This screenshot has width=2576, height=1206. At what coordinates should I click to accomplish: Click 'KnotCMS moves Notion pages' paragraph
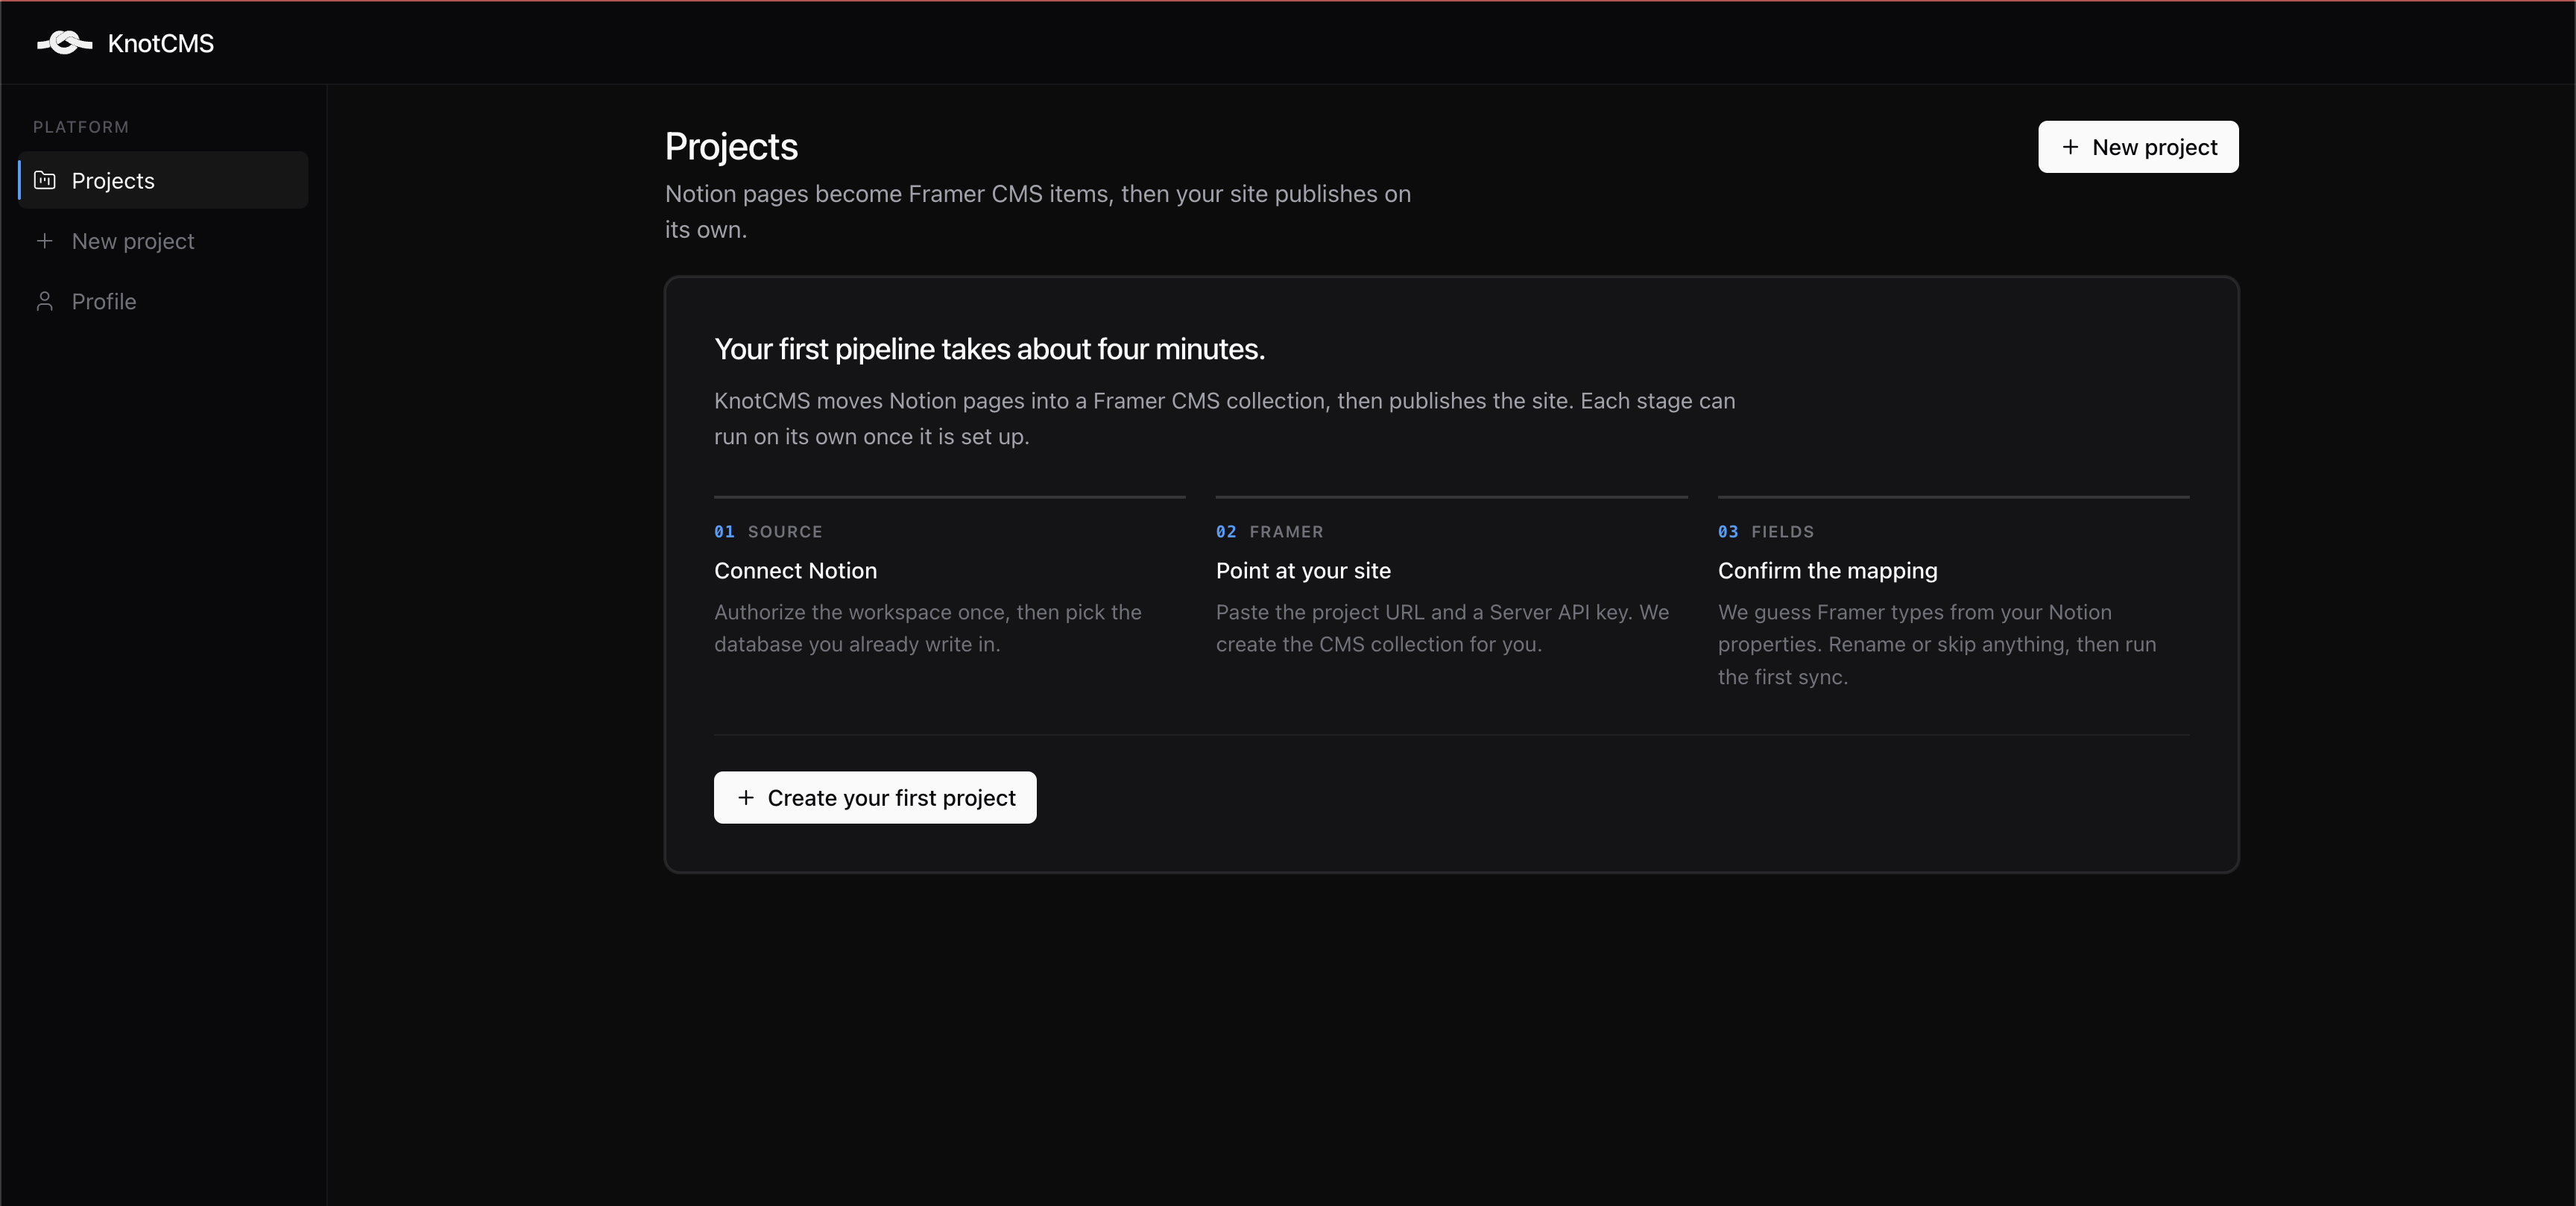tap(1224, 419)
